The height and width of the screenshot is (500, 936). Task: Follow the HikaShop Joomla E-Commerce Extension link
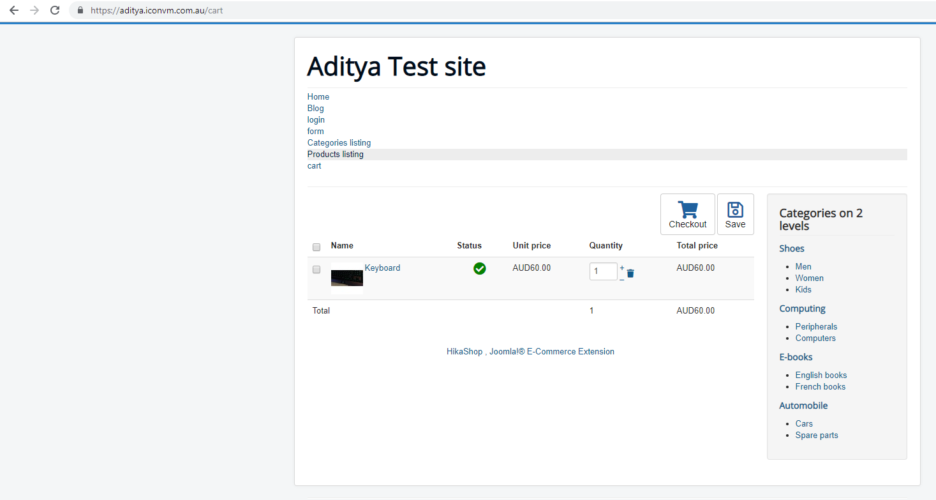pyautogui.click(x=530, y=352)
